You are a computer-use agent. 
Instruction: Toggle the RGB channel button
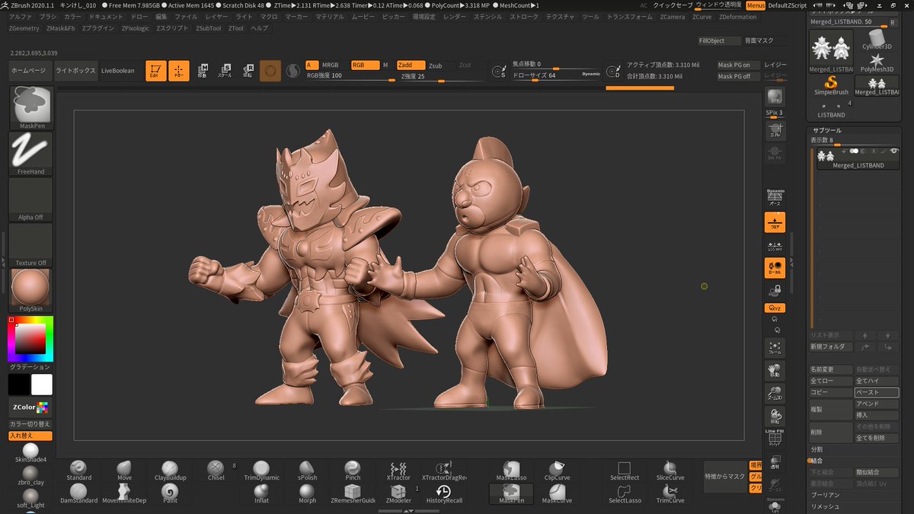click(x=365, y=65)
